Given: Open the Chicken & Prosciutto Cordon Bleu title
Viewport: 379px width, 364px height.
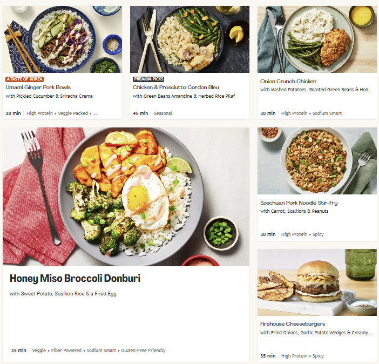Looking at the screenshot, I should [x=175, y=87].
